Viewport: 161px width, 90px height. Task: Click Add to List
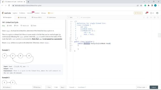click(25, 25)
